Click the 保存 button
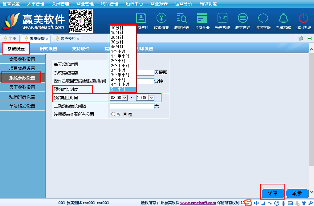 (273, 193)
